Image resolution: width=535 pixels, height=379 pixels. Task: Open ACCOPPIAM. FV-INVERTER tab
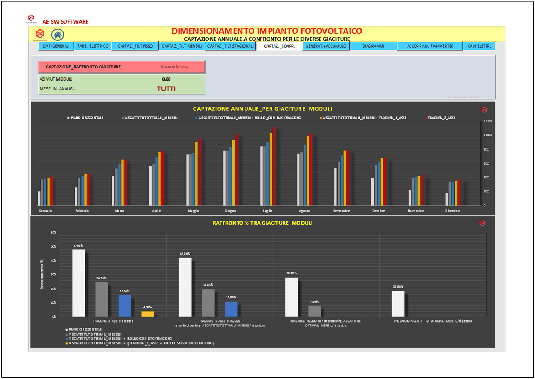429,46
